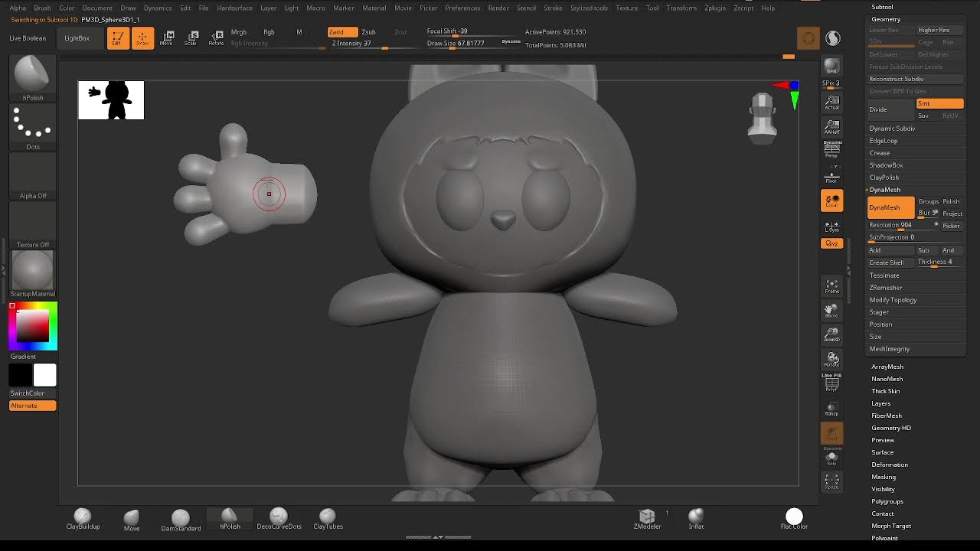Viewport: 980px width, 551px height.
Task: Toggle the PolyF line fill icon
Action: coord(831,383)
